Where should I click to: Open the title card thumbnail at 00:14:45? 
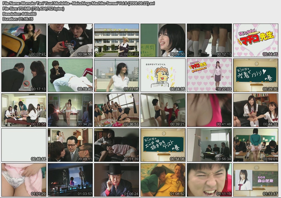coord(256,40)
